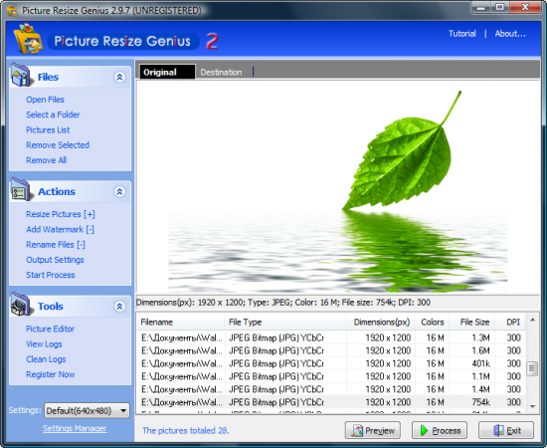Click the title bar application icon
The image size is (547, 448).
12,11
